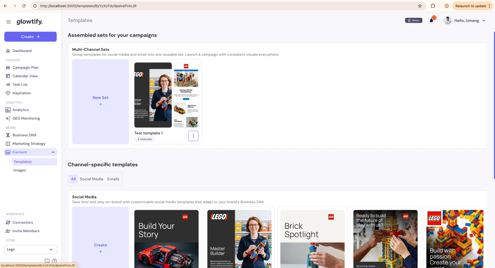Open the Dashboard home icon

tap(8, 51)
